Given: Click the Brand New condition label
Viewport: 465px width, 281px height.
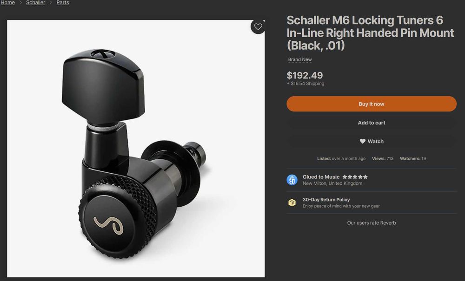Looking at the screenshot, I should point(300,59).
